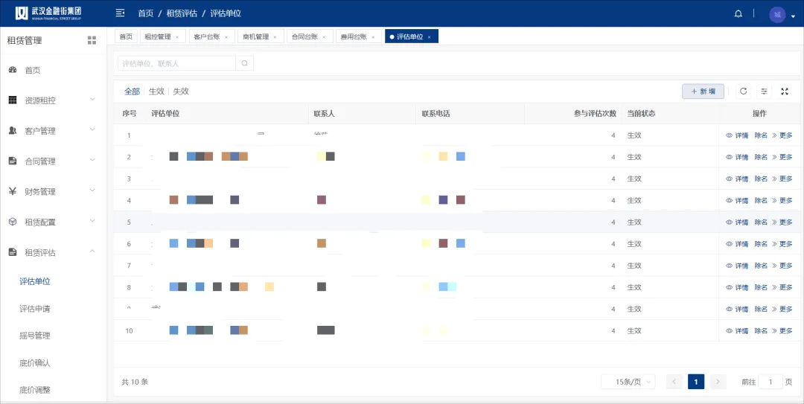Click the 当前状态 column header
804x404 pixels.
coord(641,114)
